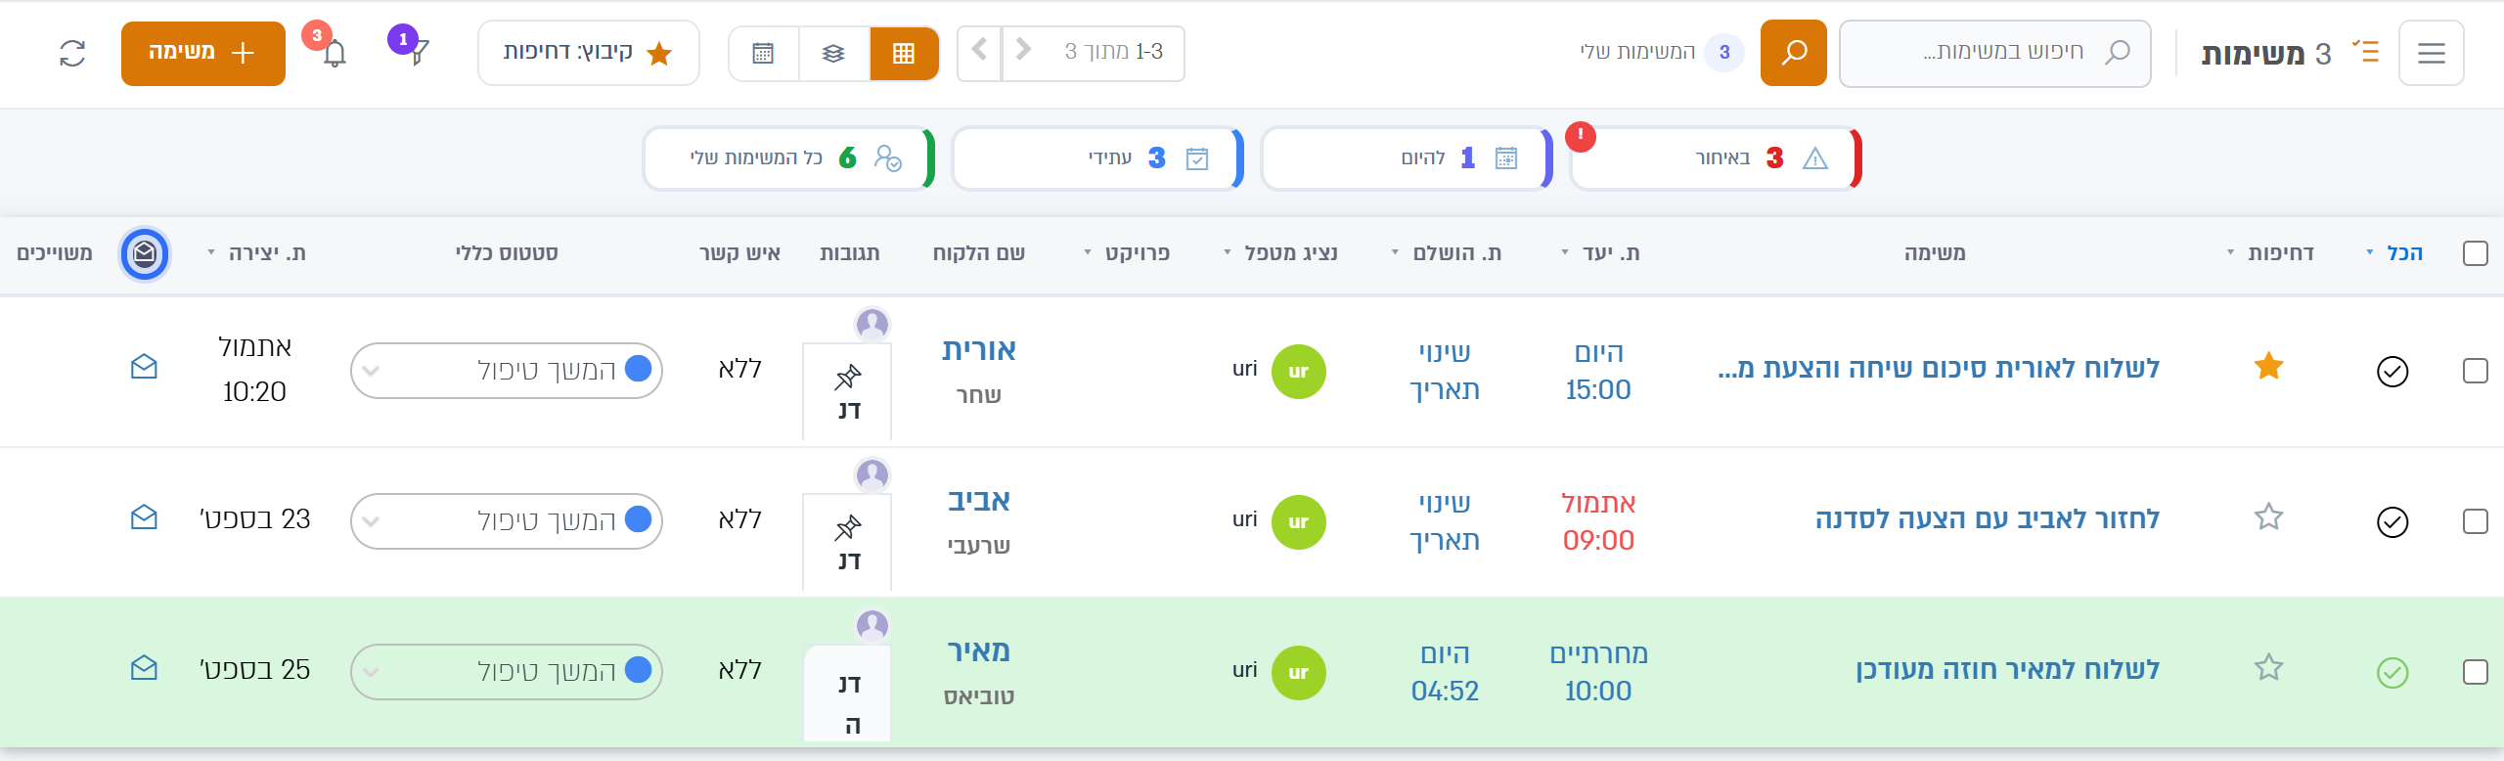
Task: Select the כל המשימות שלי tab
Action: click(x=788, y=158)
